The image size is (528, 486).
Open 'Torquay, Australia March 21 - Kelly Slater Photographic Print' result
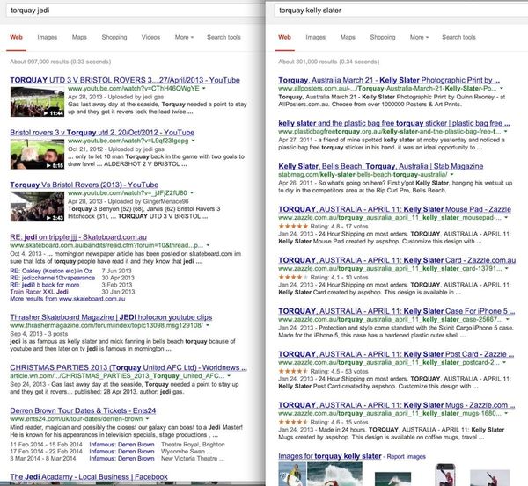click(x=389, y=80)
